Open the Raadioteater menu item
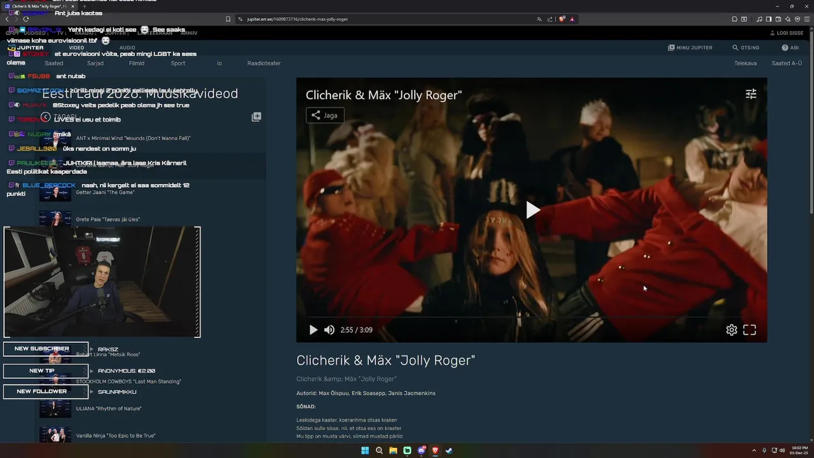 [x=264, y=63]
